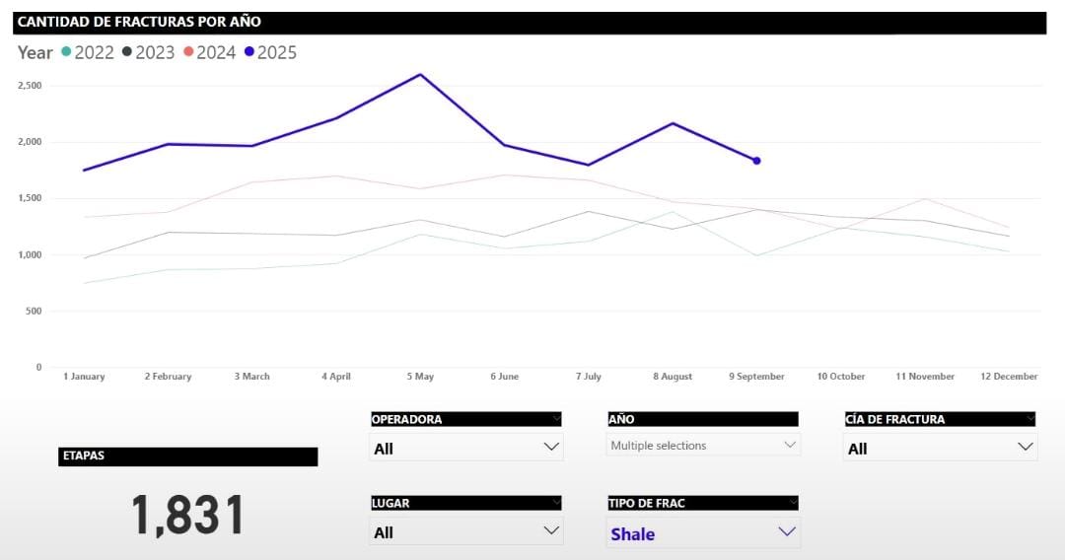
Task: Select the 2023 legend marker dot
Action: 127,52
